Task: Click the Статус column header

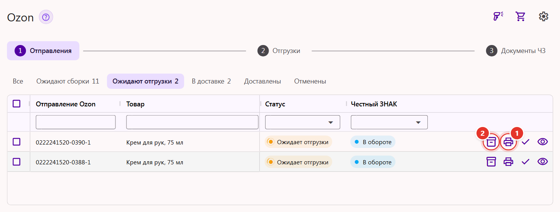Action: pos(275,104)
